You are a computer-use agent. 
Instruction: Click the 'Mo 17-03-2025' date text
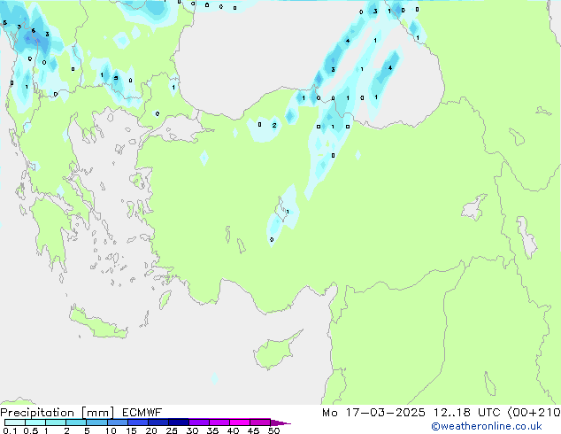click(x=373, y=413)
